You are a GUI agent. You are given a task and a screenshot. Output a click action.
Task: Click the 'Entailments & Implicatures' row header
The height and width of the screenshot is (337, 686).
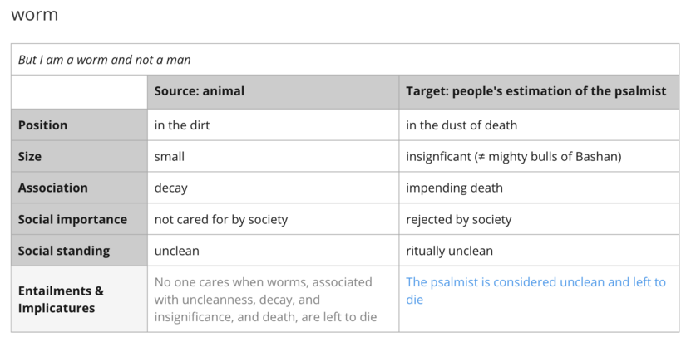coord(61,300)
